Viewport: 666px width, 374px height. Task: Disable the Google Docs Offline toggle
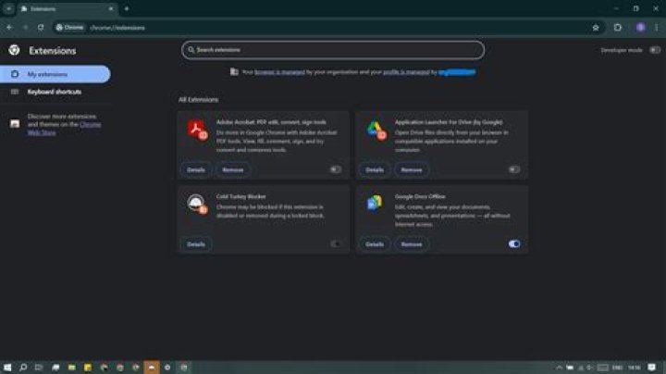[514, 244]
